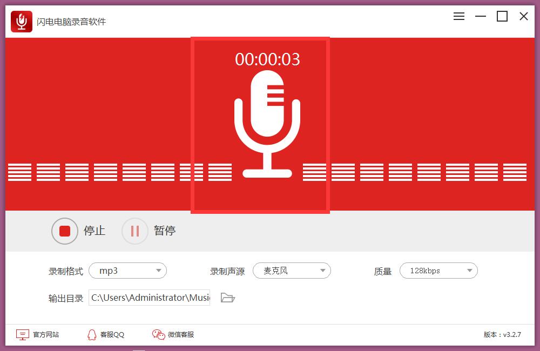Click the 官方网站 monitor icon

22,335
